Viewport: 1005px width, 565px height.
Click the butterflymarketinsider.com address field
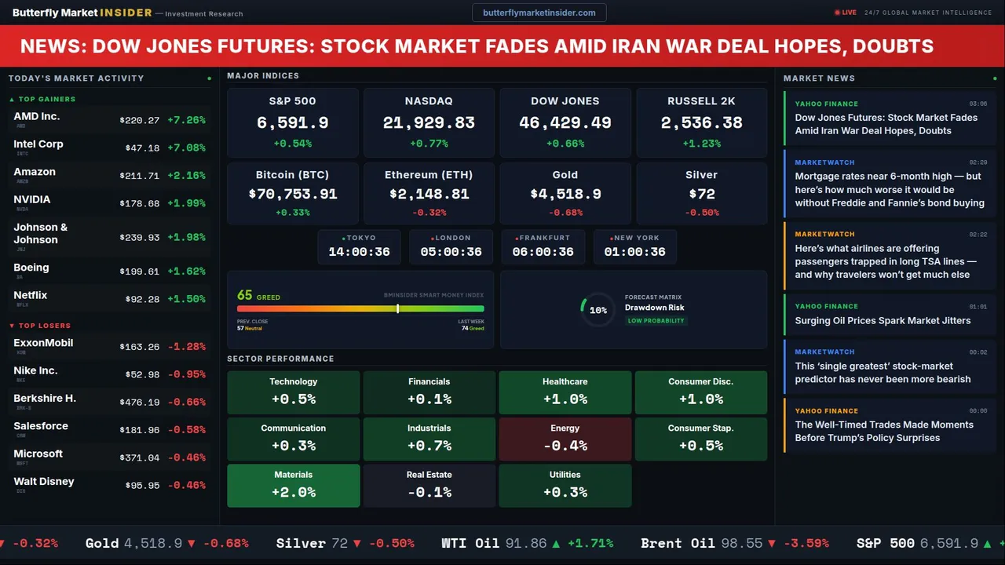pos(539,13)
